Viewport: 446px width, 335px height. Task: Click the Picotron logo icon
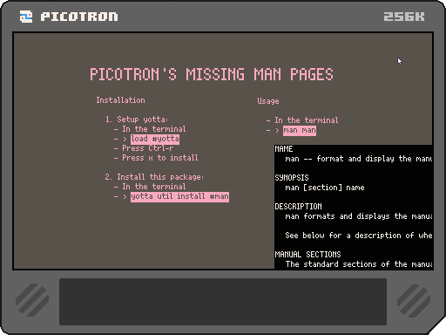(x=26, y=17)
